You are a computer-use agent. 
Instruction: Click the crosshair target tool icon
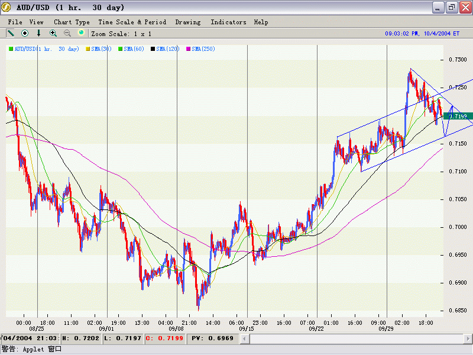(25, 33)
